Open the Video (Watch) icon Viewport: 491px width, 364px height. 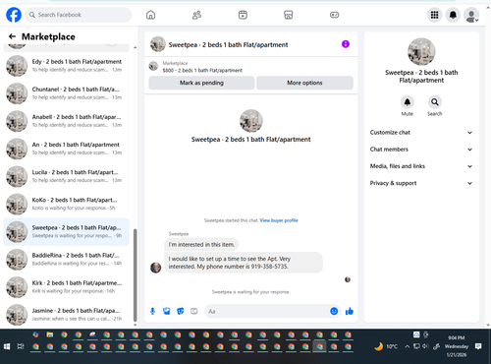[243, 15]
